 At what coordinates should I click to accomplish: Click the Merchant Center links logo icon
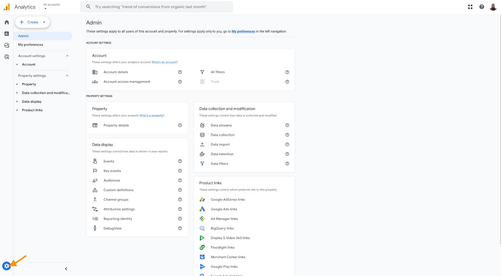tap(202, 257)
